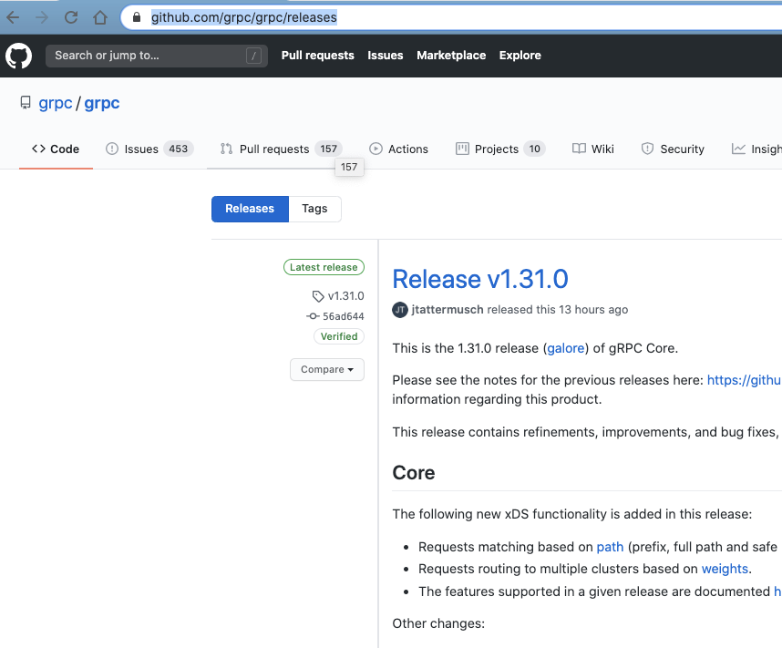Focus the 'Search or jump to' field

click(x=156, y=56)
